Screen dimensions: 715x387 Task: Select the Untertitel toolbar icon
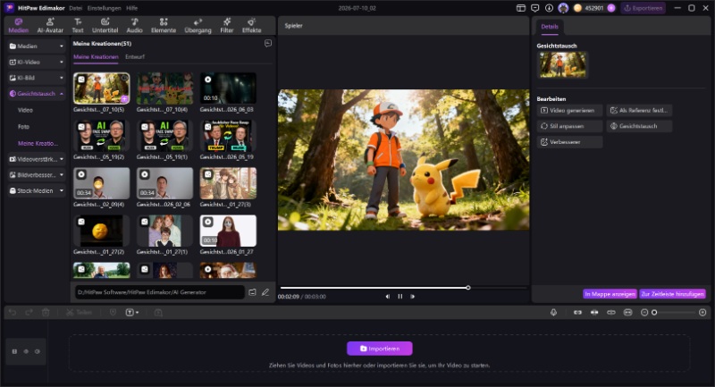[105, 26]
